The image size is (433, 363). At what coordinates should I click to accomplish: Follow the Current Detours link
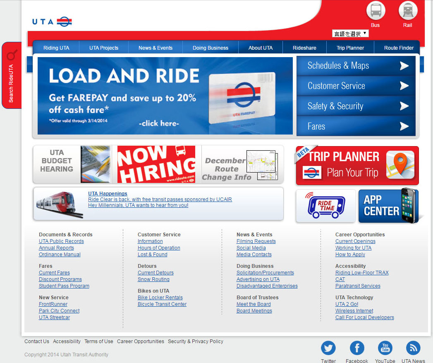tap(155, 272)
